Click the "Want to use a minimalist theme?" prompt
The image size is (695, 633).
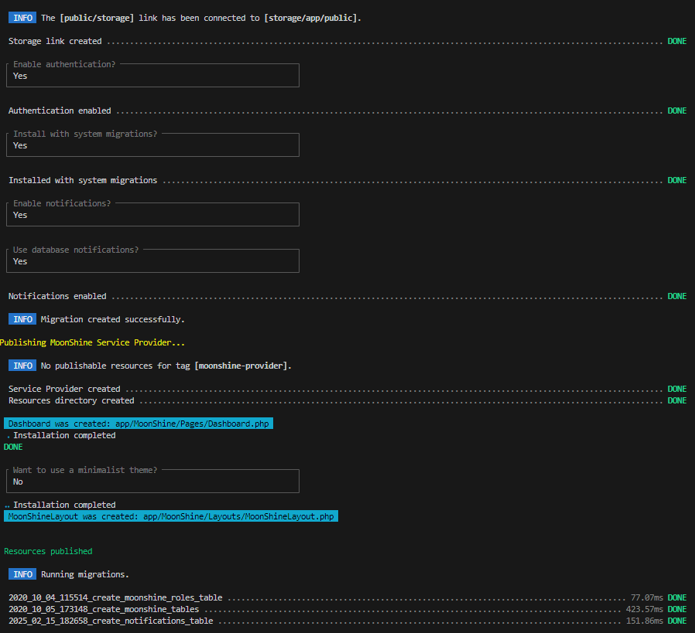pos(85,470)
